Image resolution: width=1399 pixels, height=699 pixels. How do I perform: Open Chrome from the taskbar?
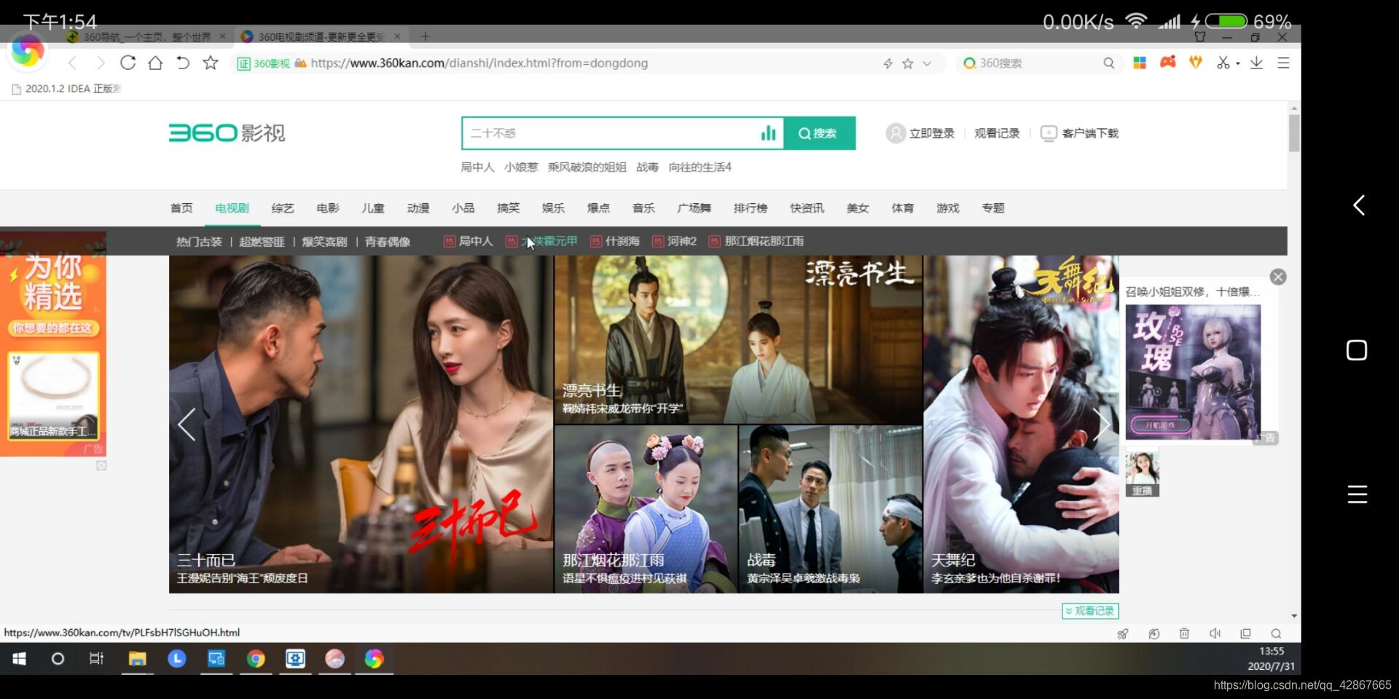tap(256, 659)
